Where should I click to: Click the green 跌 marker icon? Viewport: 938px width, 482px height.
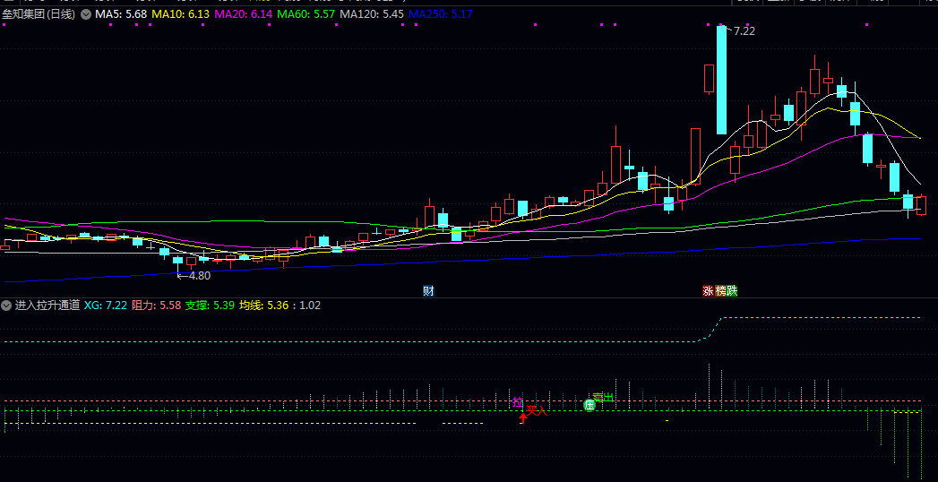pos(732,290)
